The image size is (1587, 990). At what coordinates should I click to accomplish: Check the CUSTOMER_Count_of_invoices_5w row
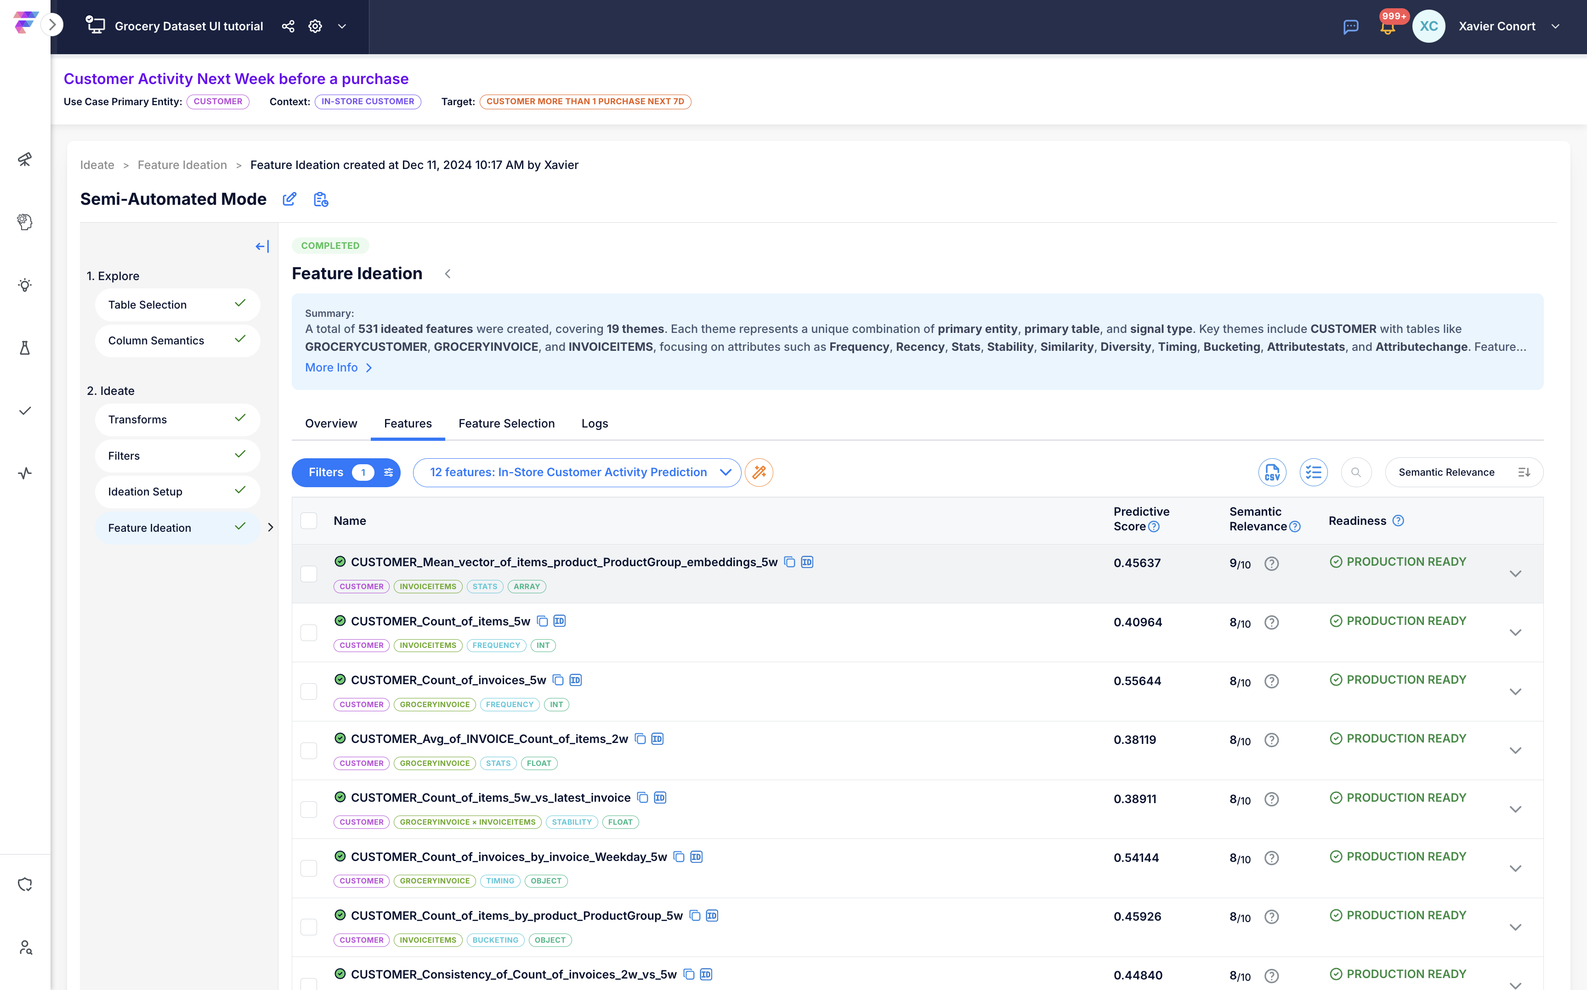click(308, 692)
